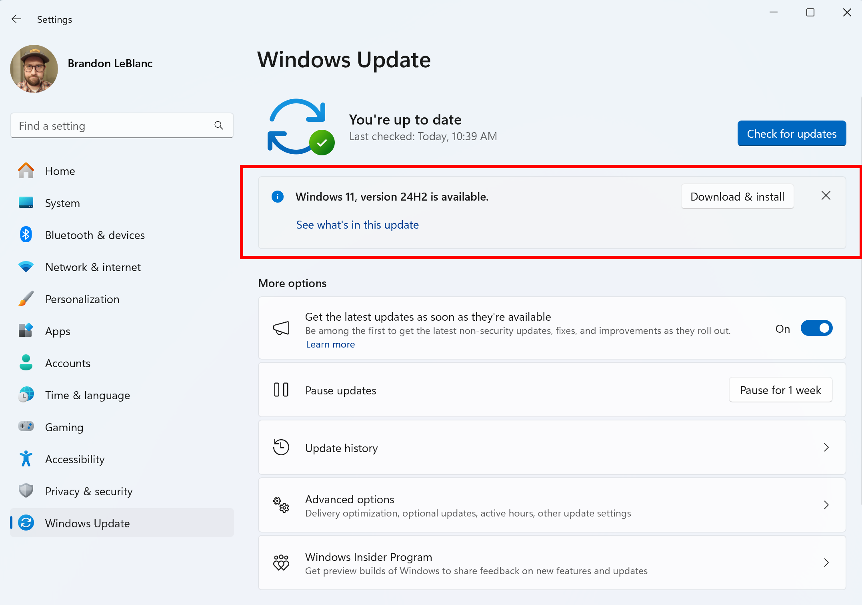Viewport: 862px width, 605px height.
Task: Click the Privacy & security shield icon
Action: pyautogui.click(x=26, y=491)
